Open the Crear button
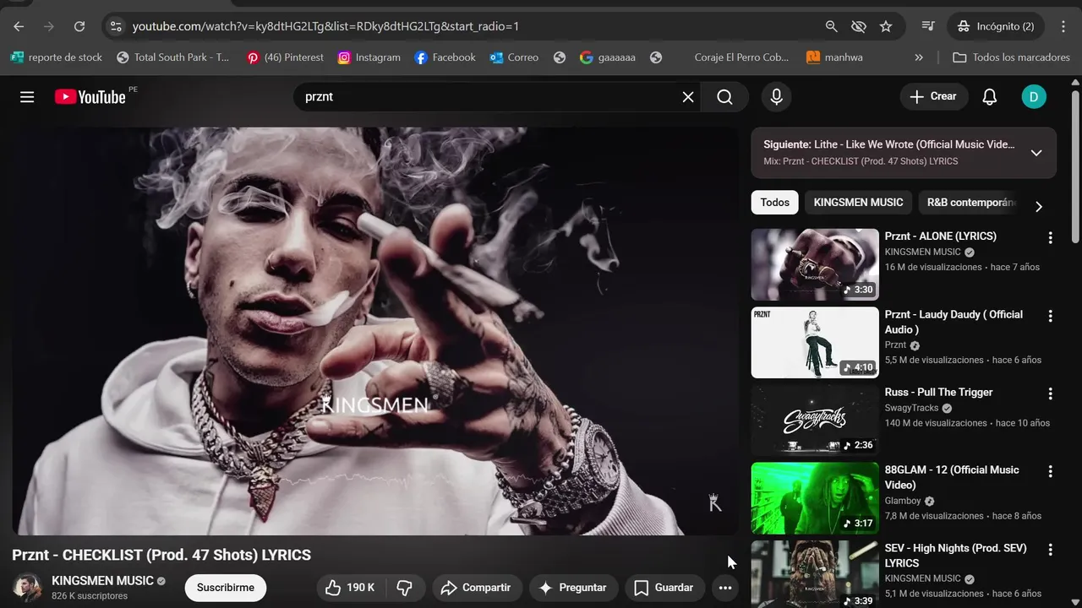The width and height of the screenshot is (1082, 608). [933, 96]
